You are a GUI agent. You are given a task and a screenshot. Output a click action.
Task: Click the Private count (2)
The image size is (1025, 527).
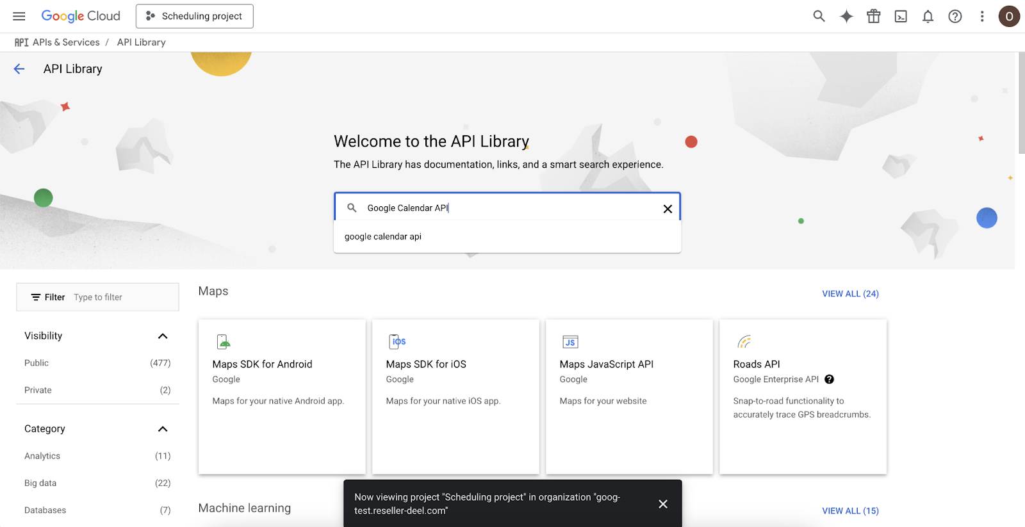[x=165, y=390]
